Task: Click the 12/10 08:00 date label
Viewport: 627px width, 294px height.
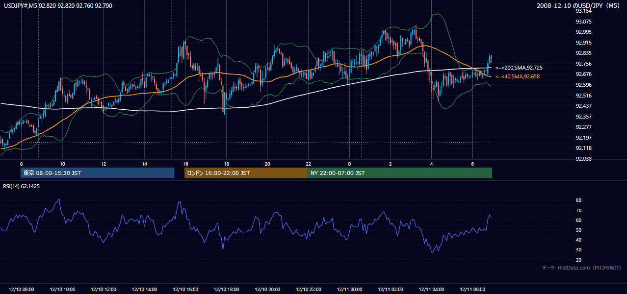Action: pyautogui.click(x=21, y=290)
